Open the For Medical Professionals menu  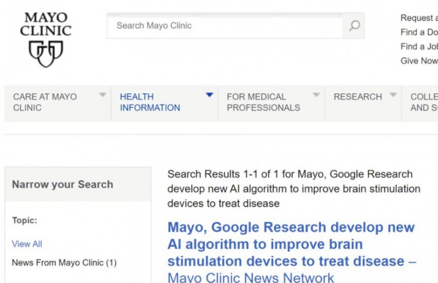point(263,102)
